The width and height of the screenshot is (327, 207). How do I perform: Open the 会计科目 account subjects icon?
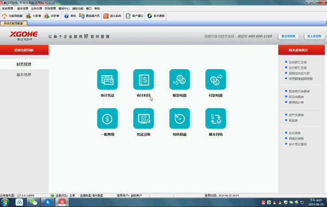click(143, 79)
